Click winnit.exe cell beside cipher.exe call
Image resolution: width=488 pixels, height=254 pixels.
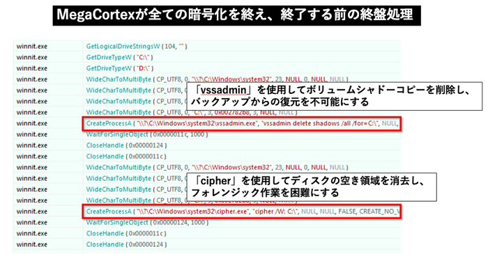32,212
